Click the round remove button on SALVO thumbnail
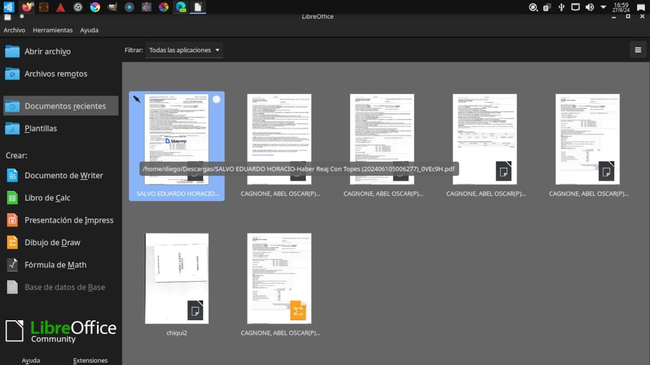The width and height of the screenshot is (650, 365). tap(217, 99)
